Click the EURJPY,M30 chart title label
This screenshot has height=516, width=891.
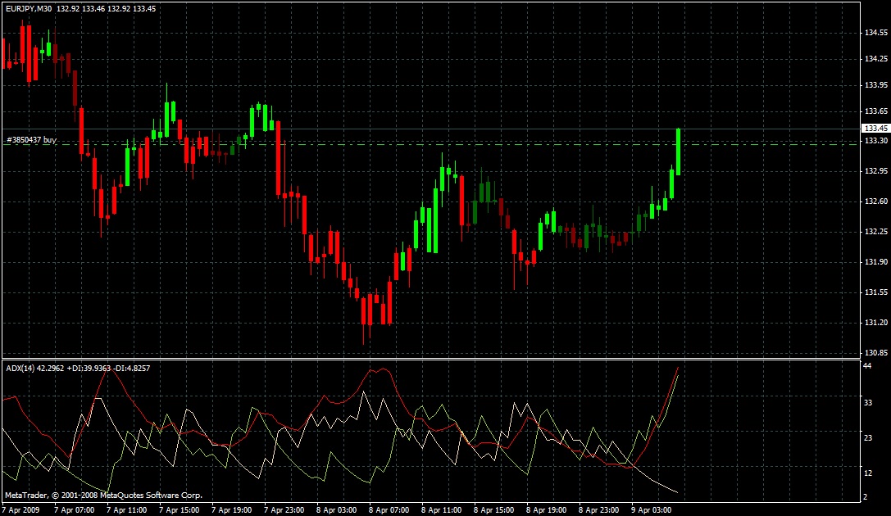29,8
